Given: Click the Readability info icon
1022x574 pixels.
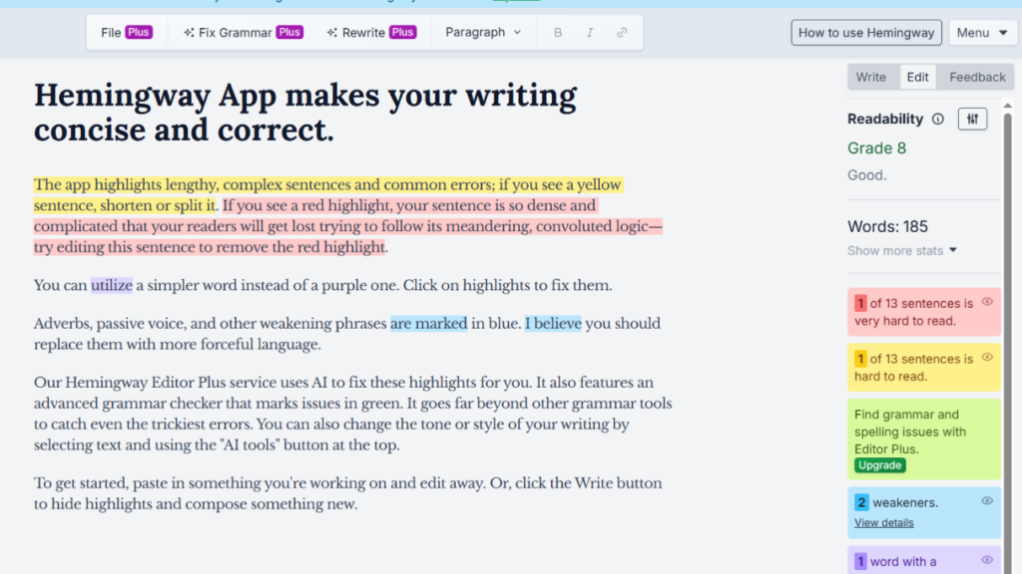Looking at the screenshot, I should pos(937,120).
